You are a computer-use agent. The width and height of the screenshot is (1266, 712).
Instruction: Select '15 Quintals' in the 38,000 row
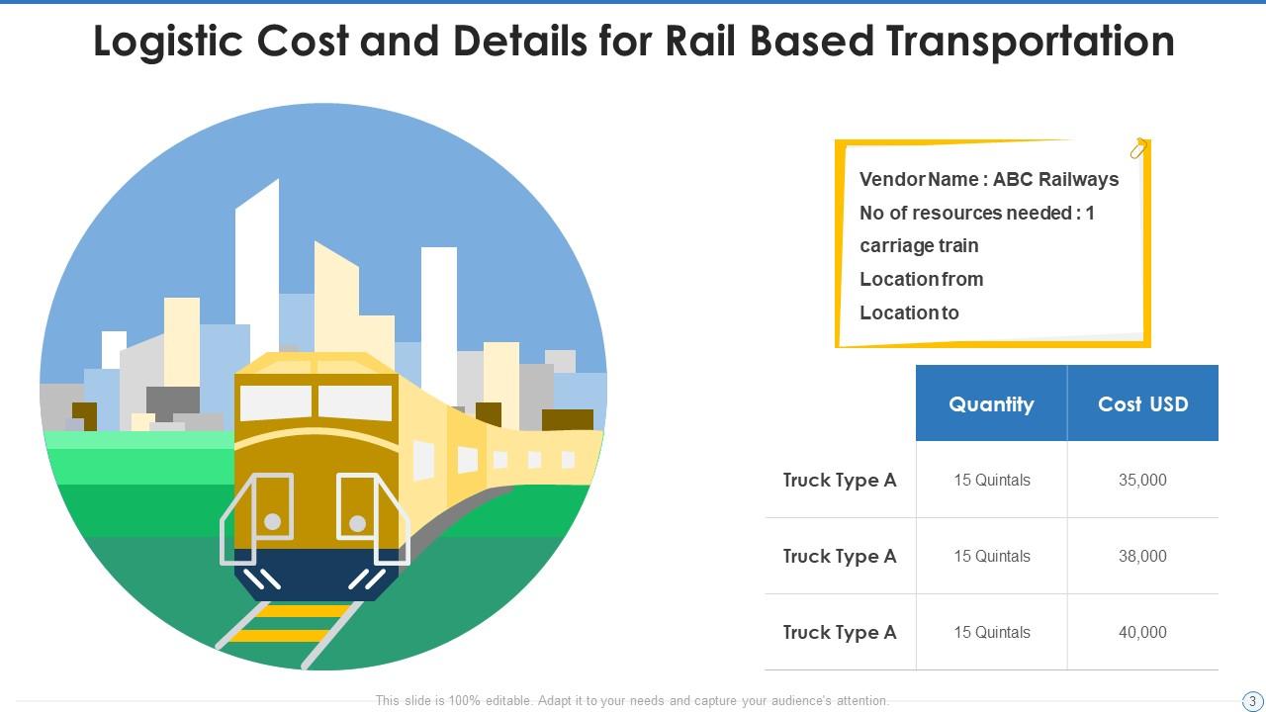pyautogui.click(x=992, y=557)
